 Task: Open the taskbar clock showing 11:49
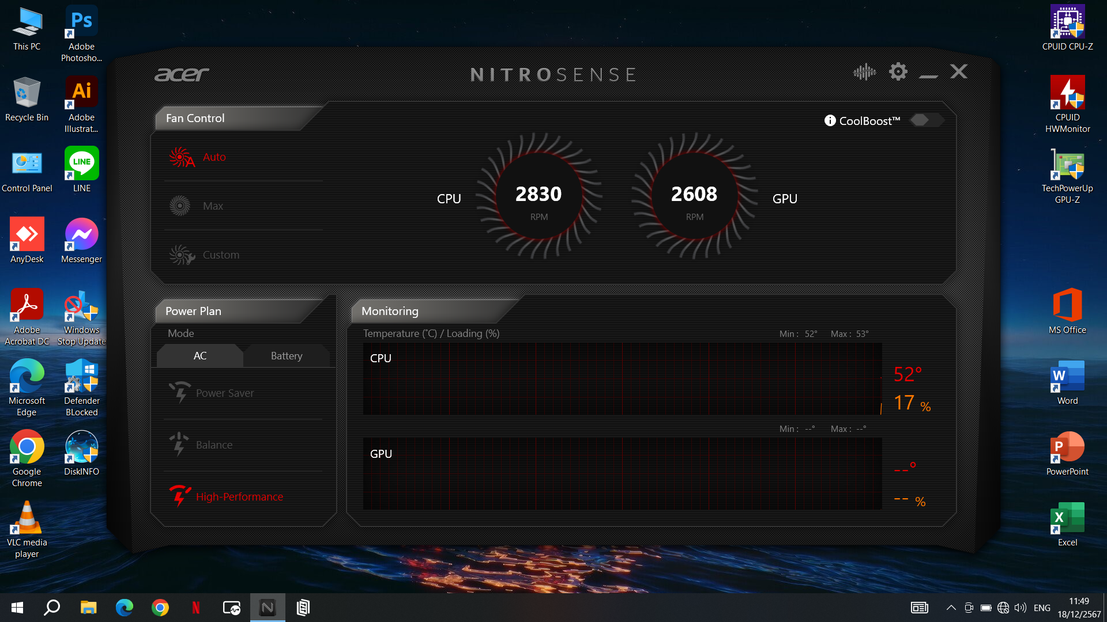1079,608
